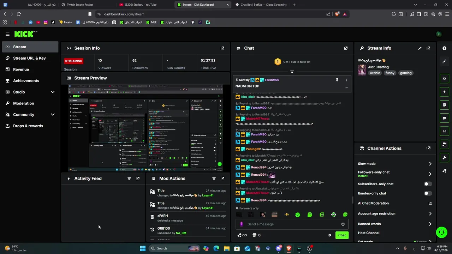Click NA_DM in unbanned mod action
Image resolution: width=452 pixels, height=254 pixels.
[181, 233]
